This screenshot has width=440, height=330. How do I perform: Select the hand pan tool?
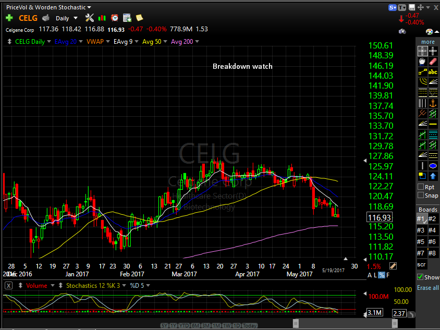click(x=422, y=62)
